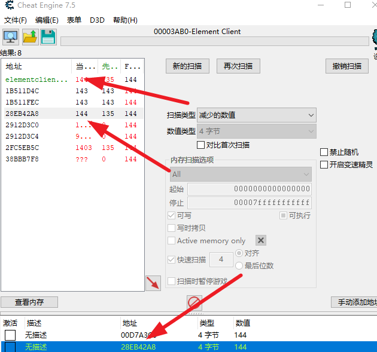Open the memory scan options All dropdown
377x352 pixels.
[241, 175]
